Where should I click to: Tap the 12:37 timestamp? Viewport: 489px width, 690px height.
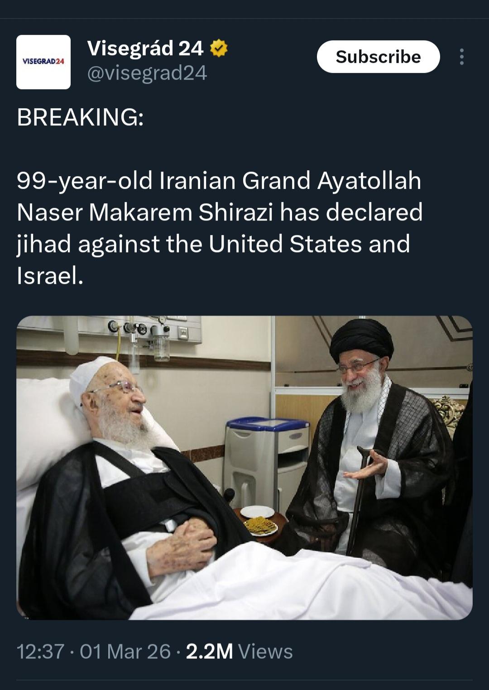40,652
